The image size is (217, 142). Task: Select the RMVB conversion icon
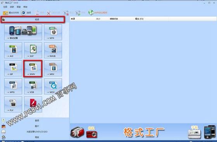[x=53, y=50]
